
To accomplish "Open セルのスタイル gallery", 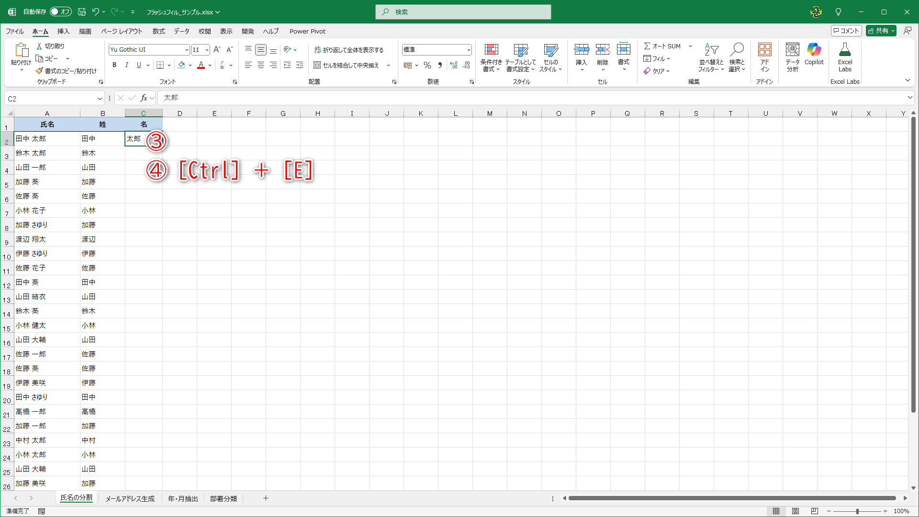I will tap(551, 57).
